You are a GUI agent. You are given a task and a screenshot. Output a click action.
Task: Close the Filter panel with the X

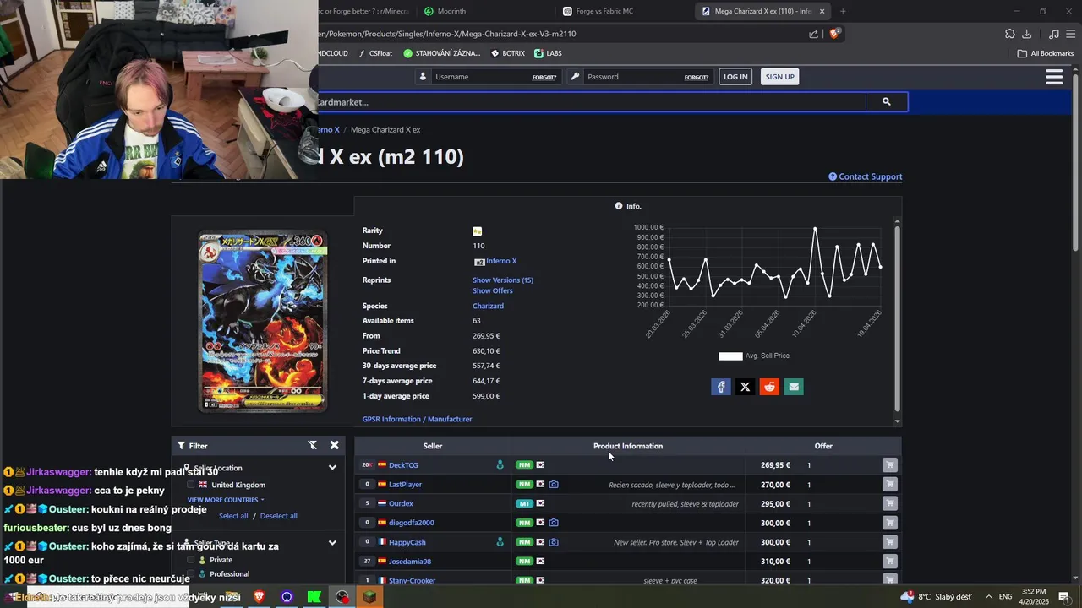(x=334, y=445)
